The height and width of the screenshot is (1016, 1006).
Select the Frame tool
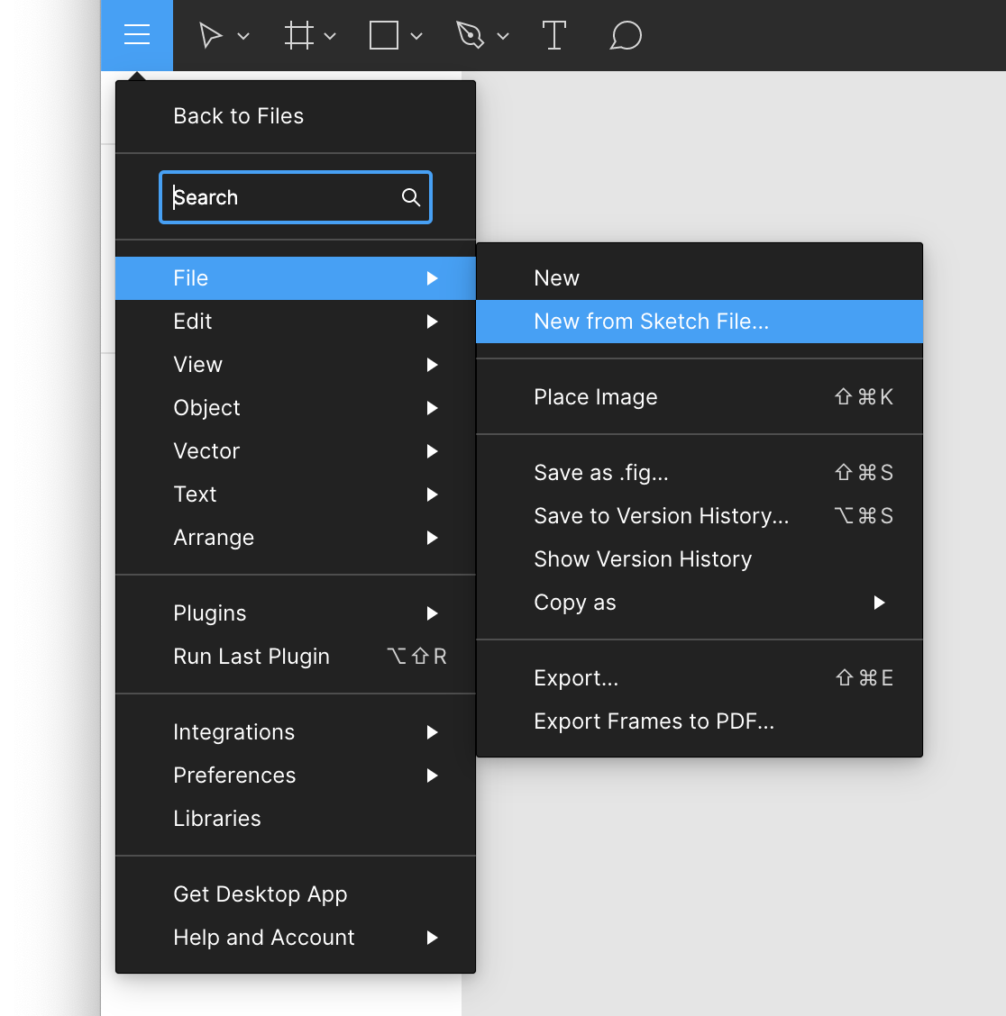(298, 35)
